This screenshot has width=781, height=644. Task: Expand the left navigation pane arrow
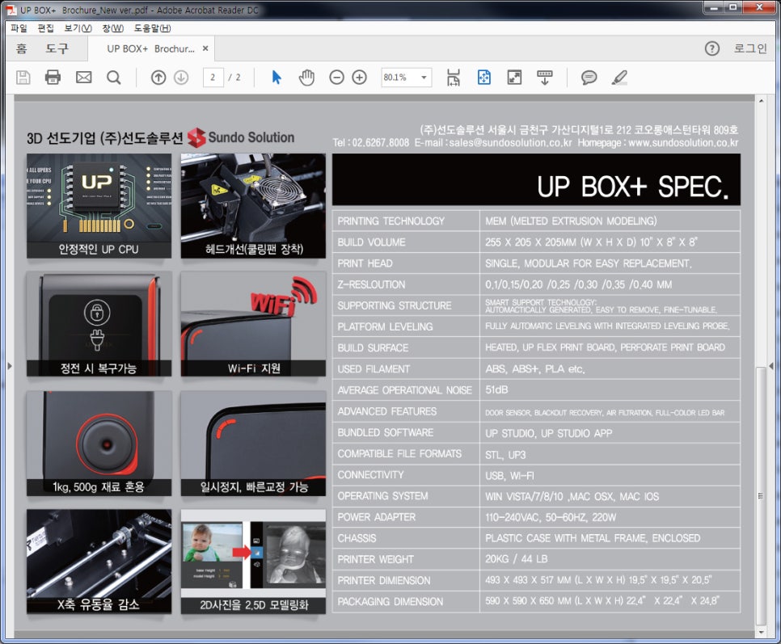tap(10, 366)
